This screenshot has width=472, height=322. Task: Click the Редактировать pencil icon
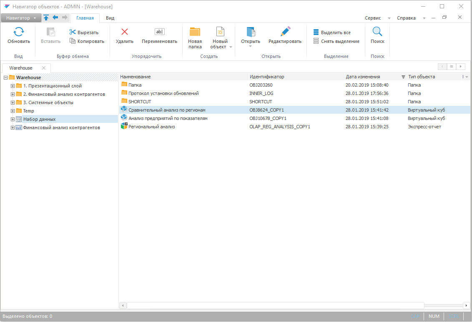coord(285,32)
